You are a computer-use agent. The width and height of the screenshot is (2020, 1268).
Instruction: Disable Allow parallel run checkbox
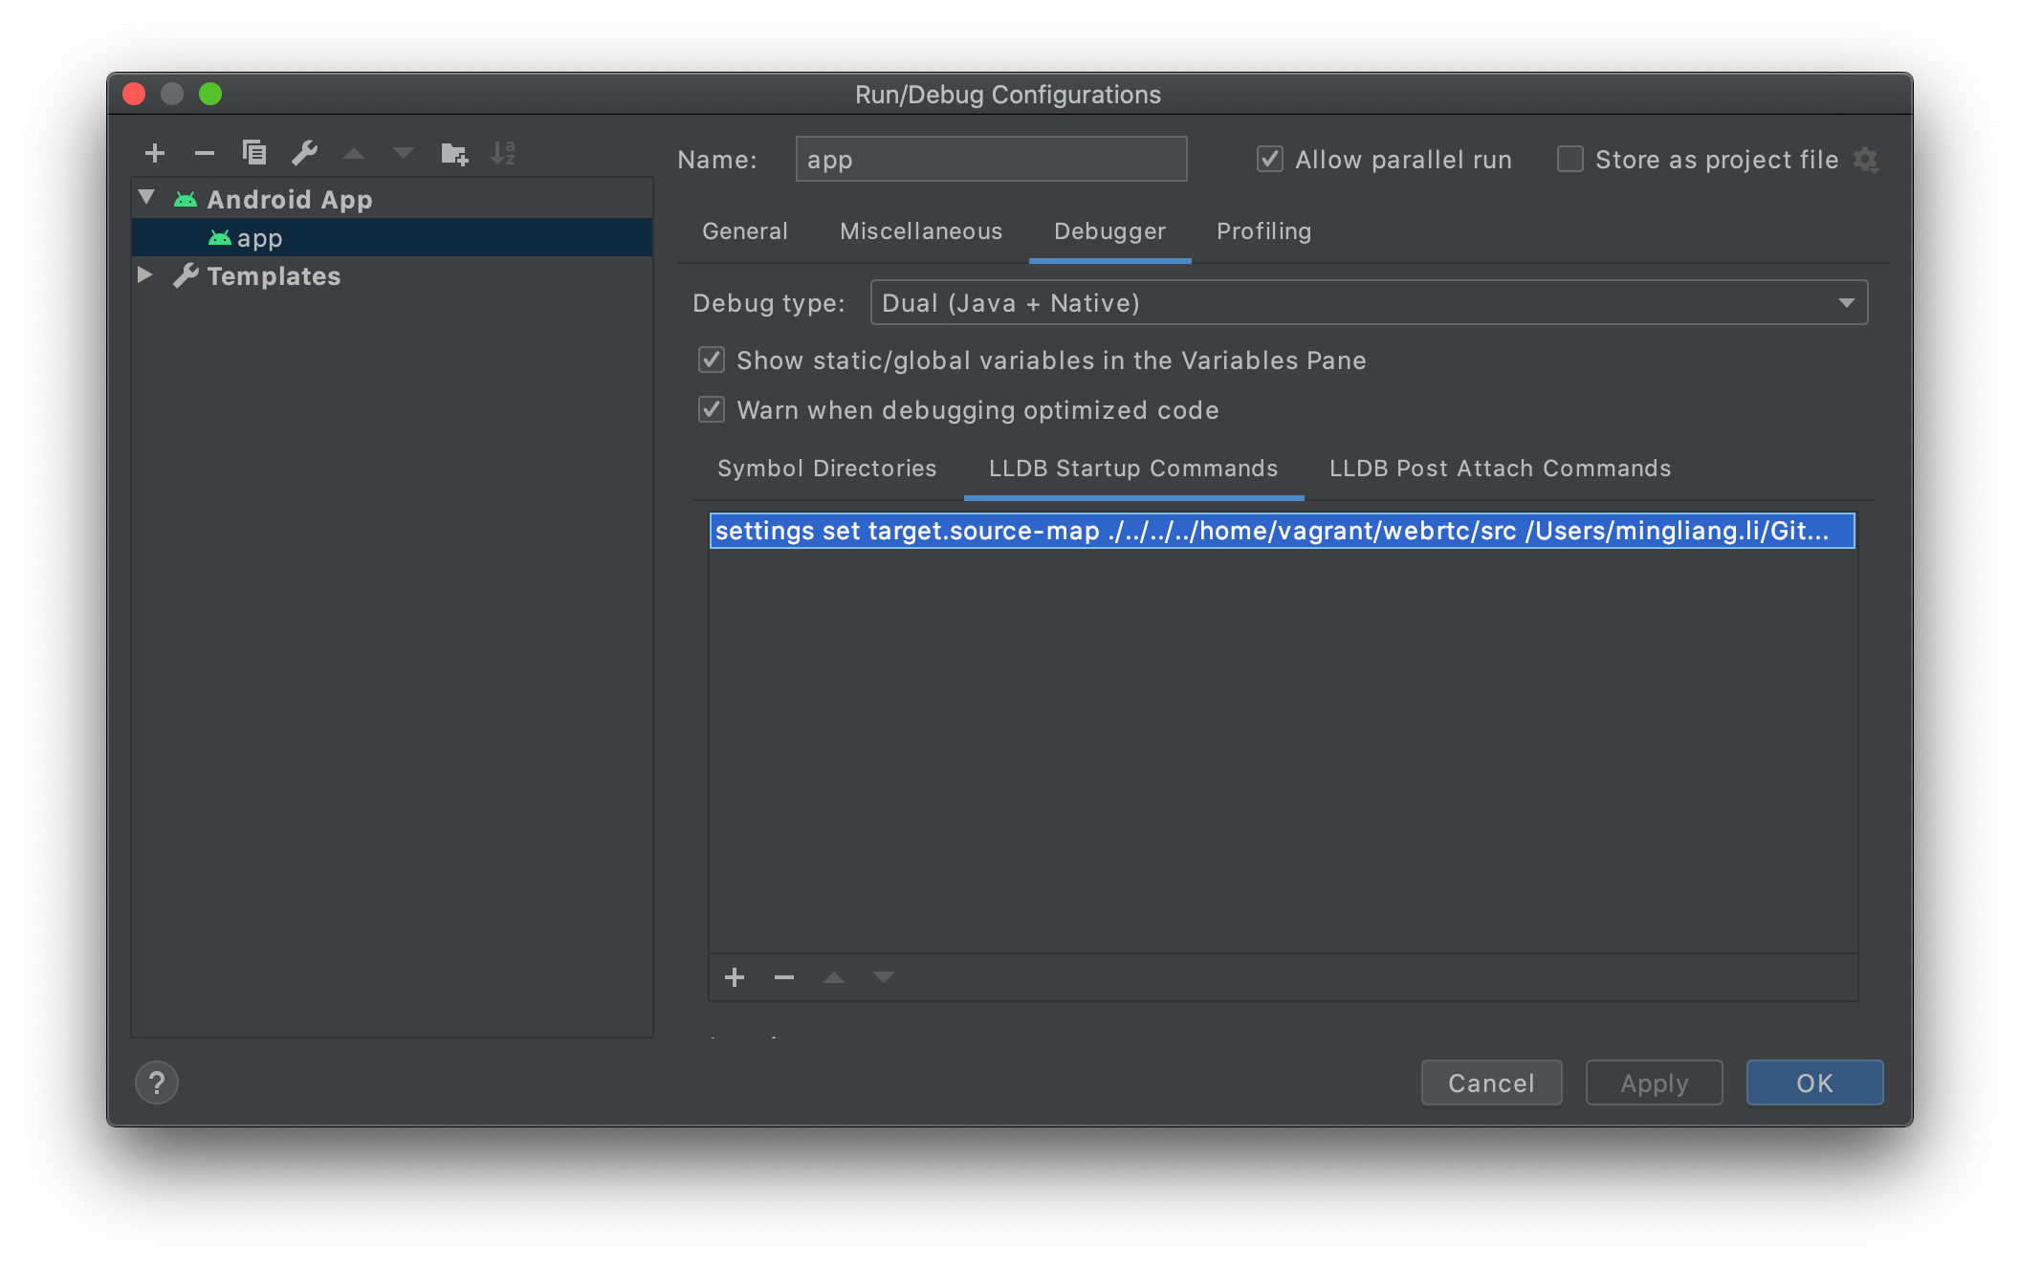point(1270,159)
